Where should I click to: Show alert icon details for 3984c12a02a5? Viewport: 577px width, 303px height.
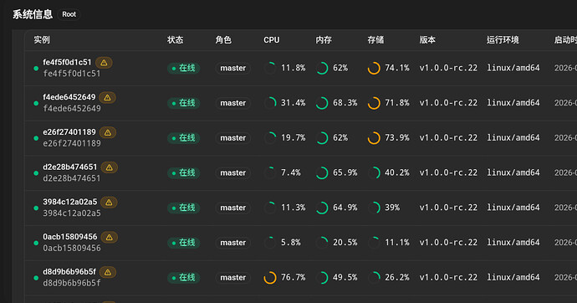pos(109,203)
